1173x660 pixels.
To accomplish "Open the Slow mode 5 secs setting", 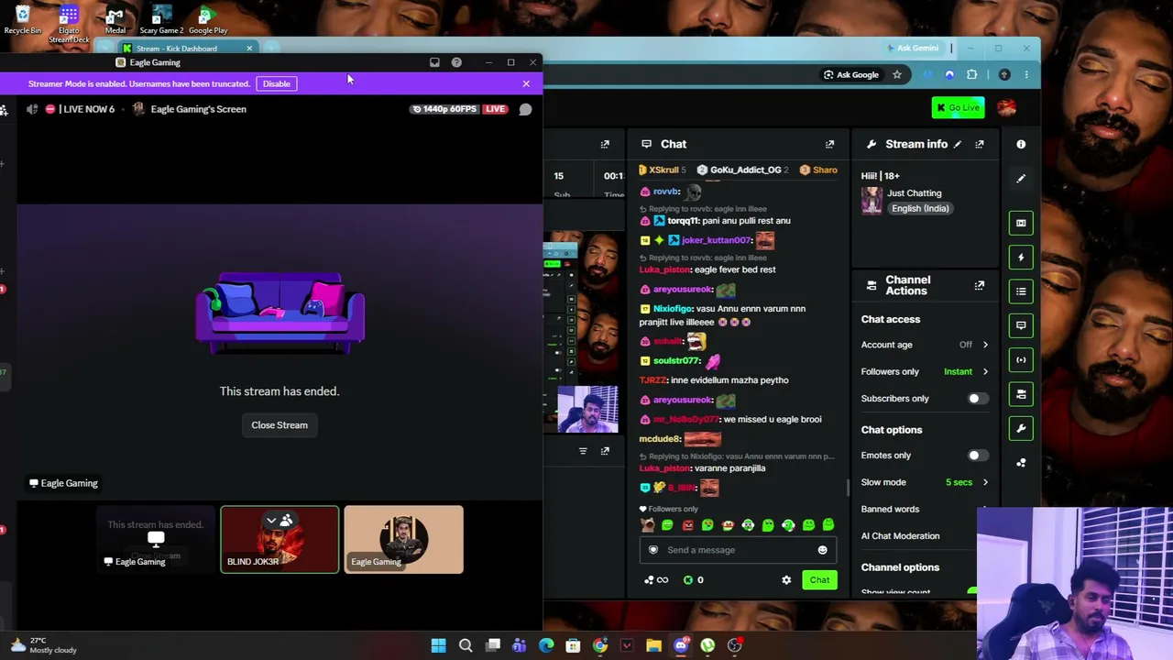I will [925, 482].
